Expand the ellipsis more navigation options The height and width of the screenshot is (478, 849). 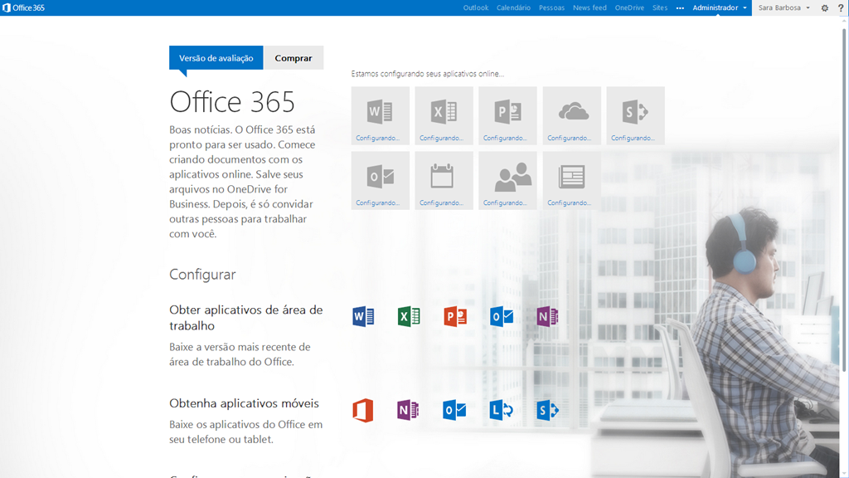[680, 8]
